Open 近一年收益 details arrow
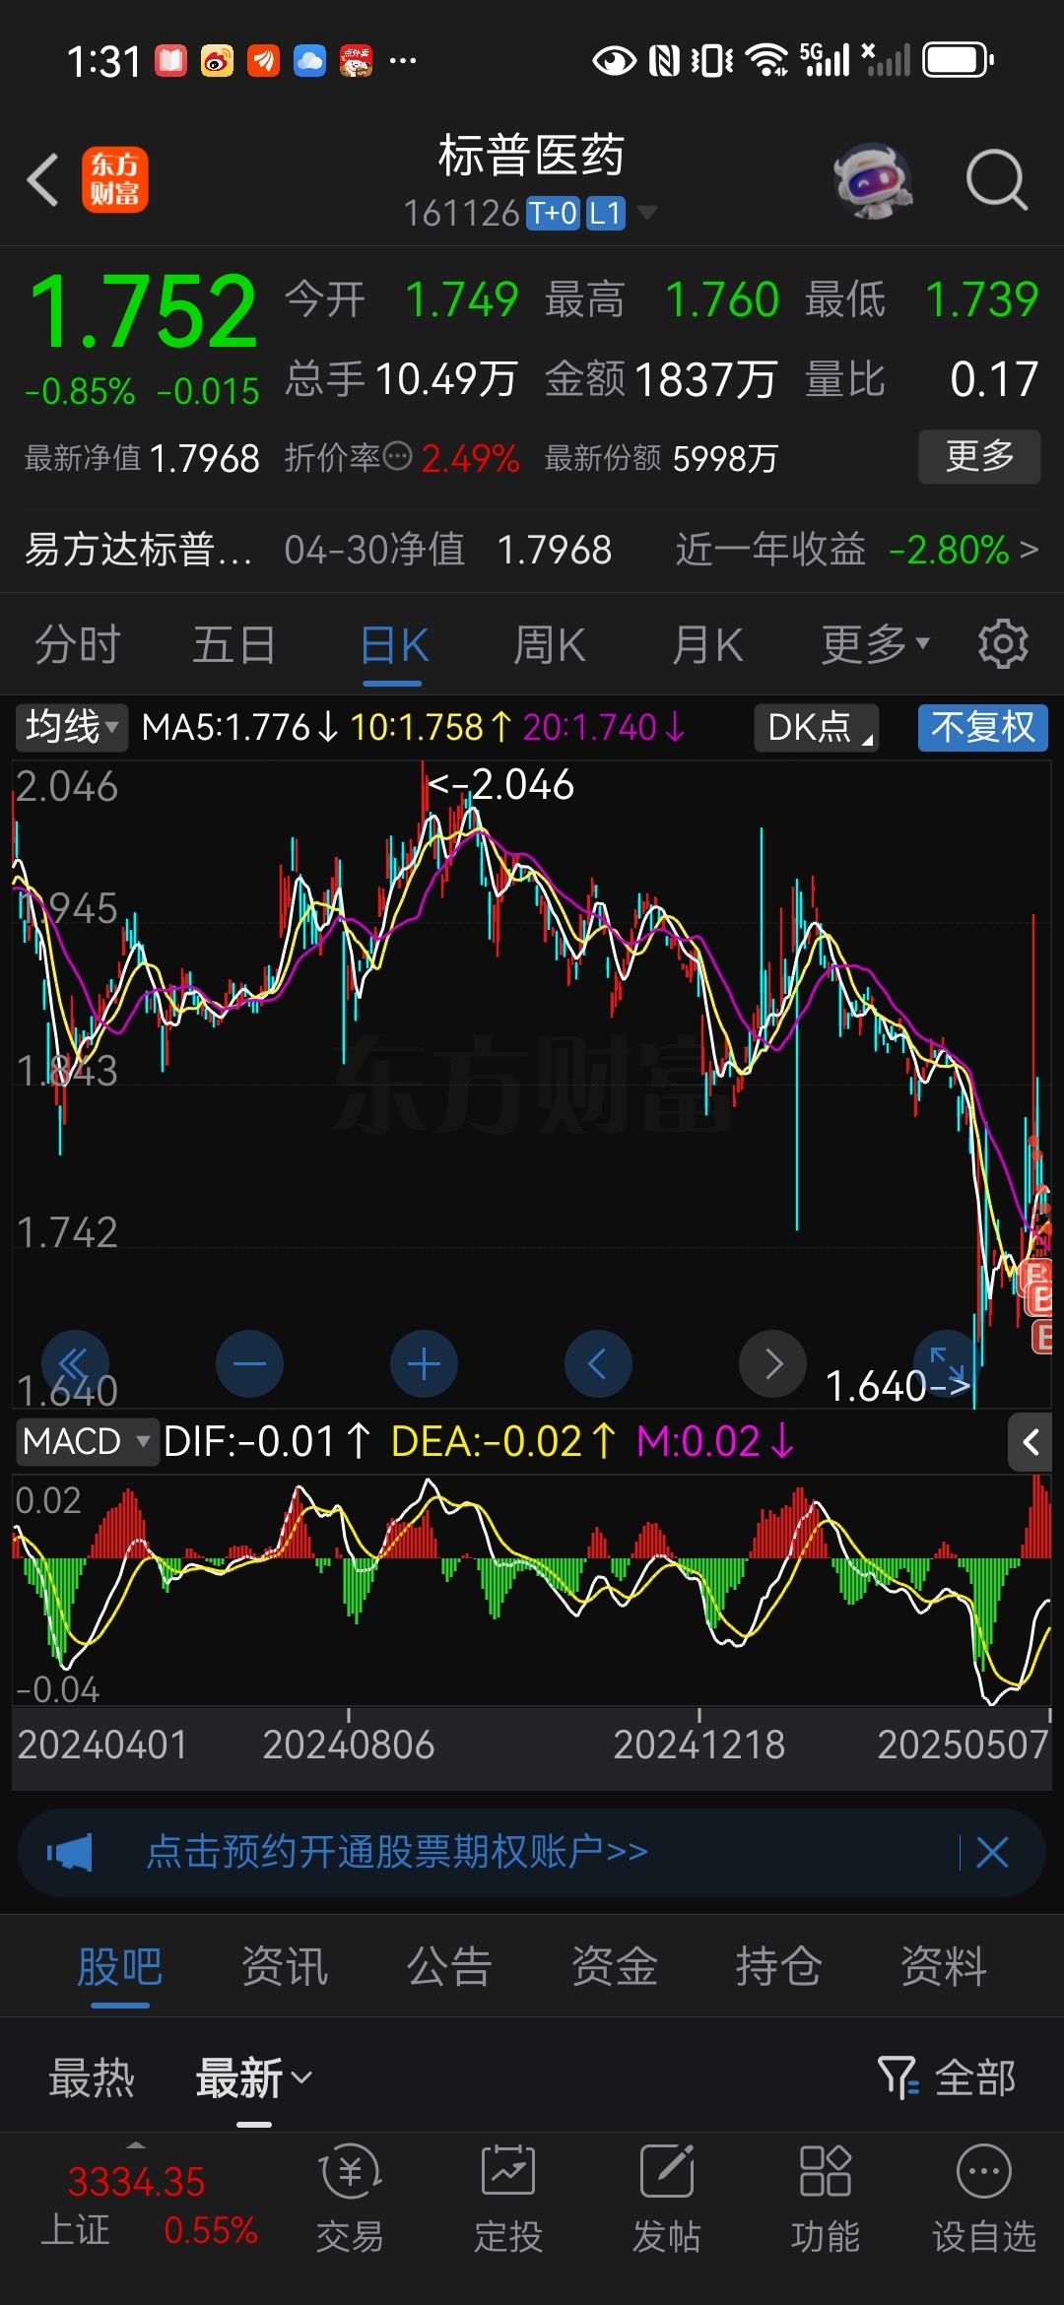 [1029, 549]
